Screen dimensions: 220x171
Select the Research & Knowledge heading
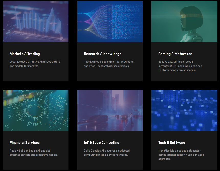click(103, 54)
